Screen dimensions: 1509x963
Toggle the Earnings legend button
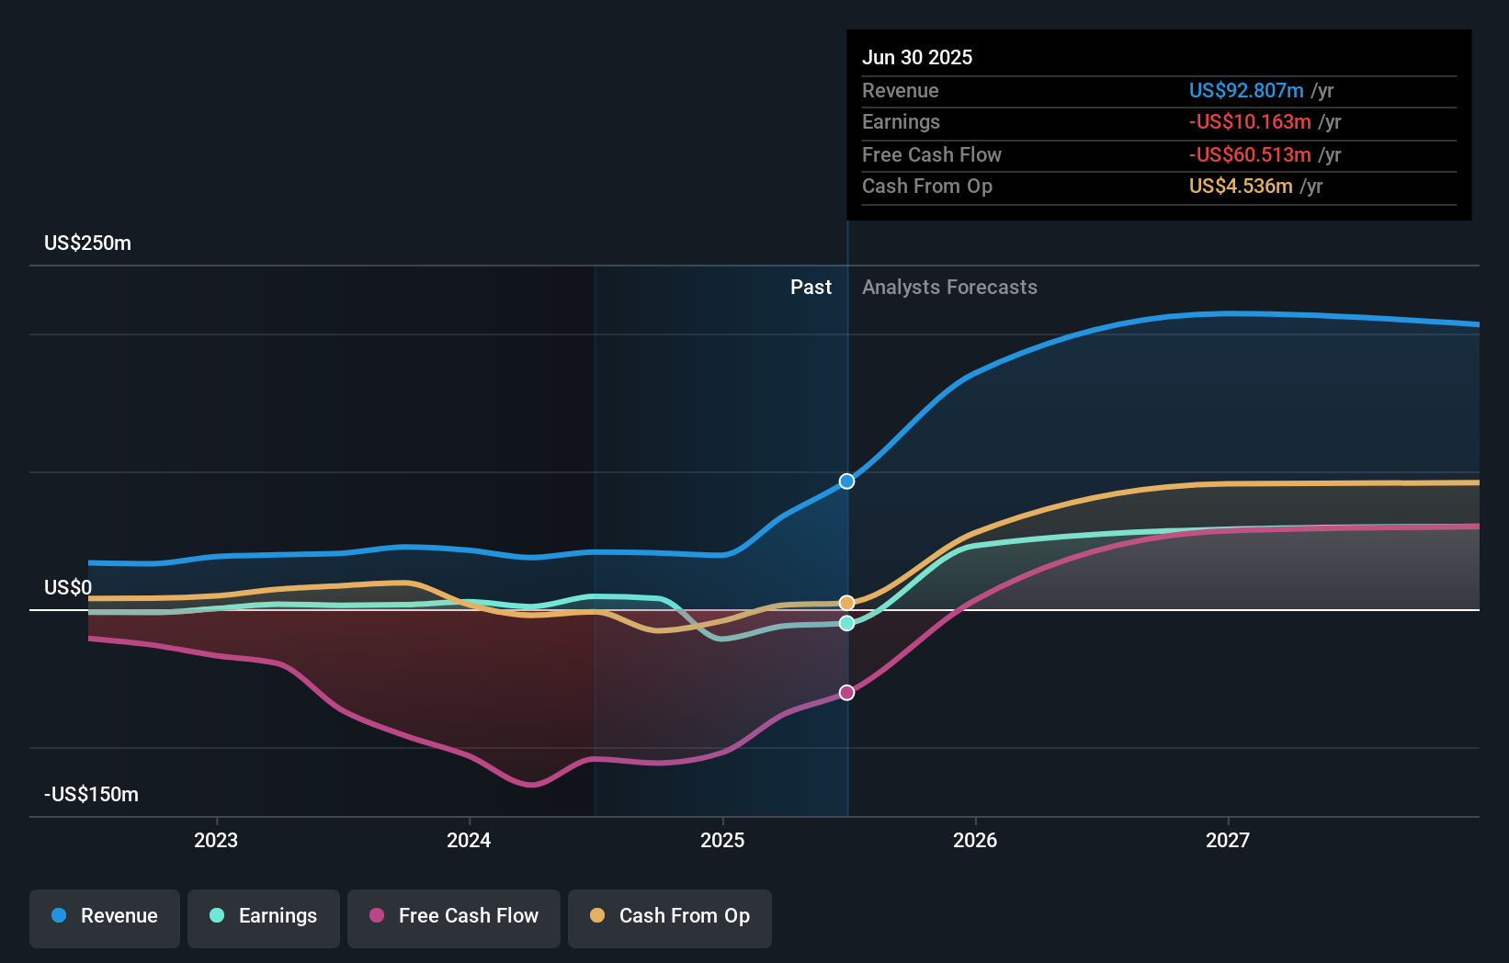[x=264, y=918]
